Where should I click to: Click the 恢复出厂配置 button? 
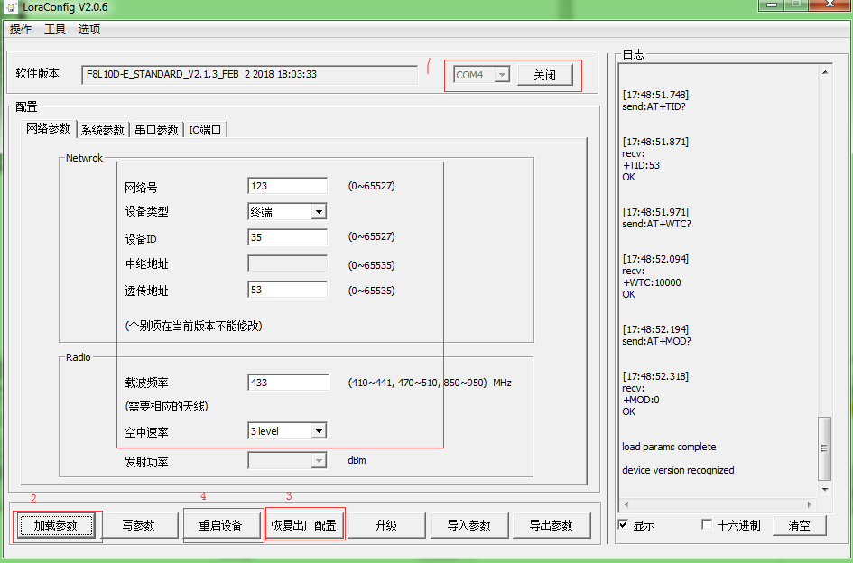[304, 525]
